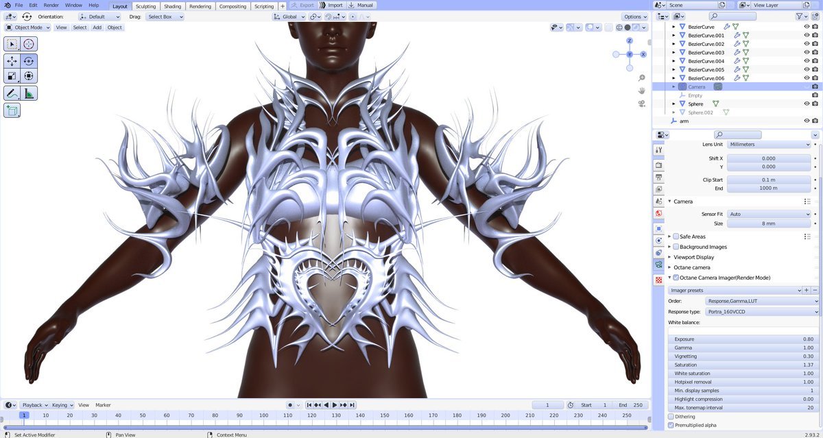Click the Exposure value slider
Image resolution: width=823 pixels, height=438 pixels.
[x=743, y=339]
